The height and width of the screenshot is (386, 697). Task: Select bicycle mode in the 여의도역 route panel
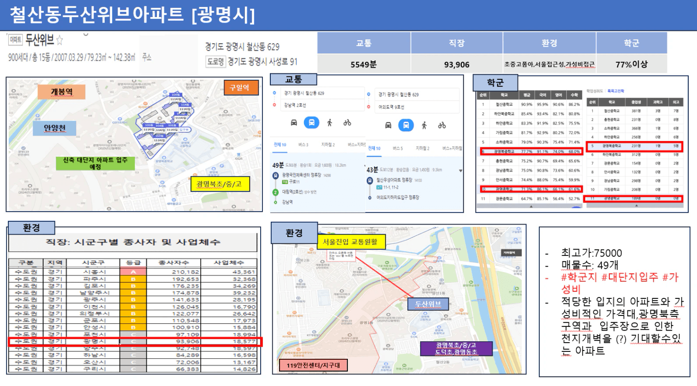[x=442, y=125]
